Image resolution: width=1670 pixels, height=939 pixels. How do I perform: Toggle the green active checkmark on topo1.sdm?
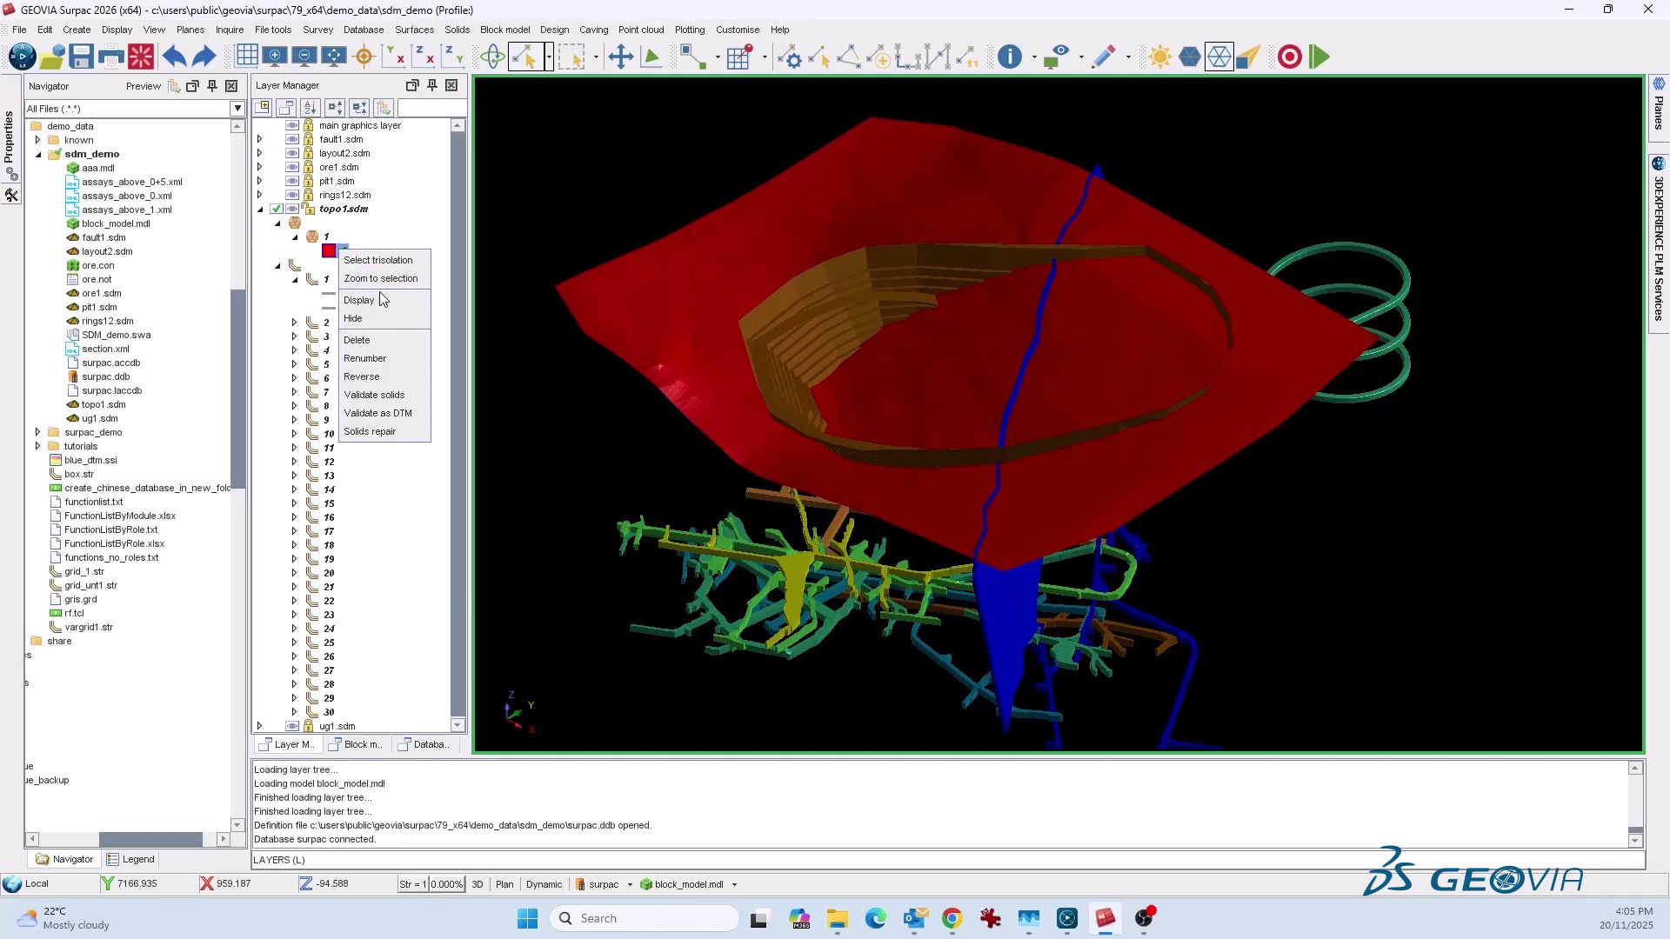277,210
